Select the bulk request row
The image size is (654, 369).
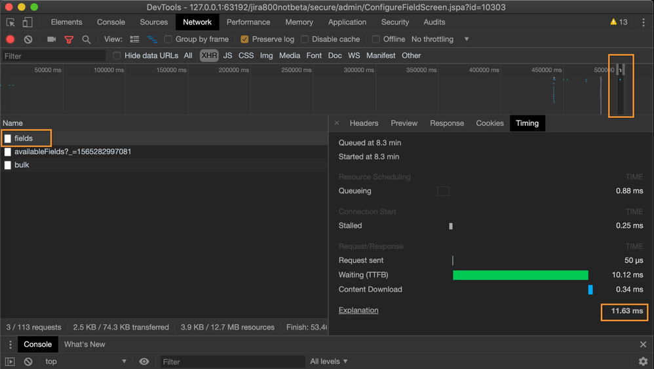(164, 165)
